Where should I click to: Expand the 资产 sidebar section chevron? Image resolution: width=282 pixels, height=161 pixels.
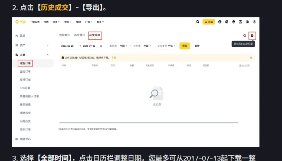(x=48, y=45)
